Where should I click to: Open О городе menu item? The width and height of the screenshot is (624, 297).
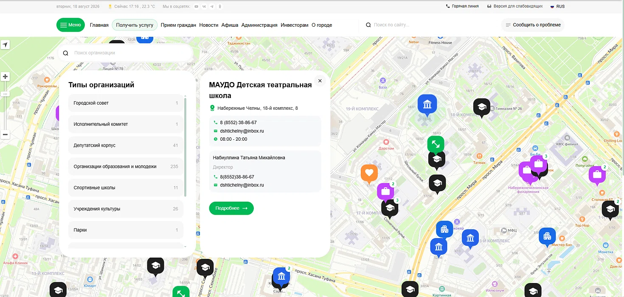click(322, 25)
